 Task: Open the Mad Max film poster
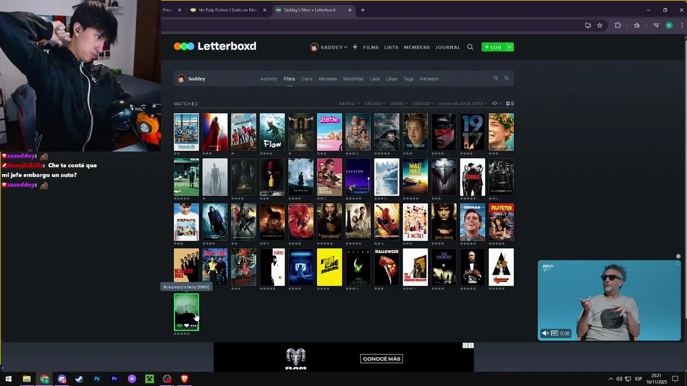pyautogui.click(x=415, y=177)
